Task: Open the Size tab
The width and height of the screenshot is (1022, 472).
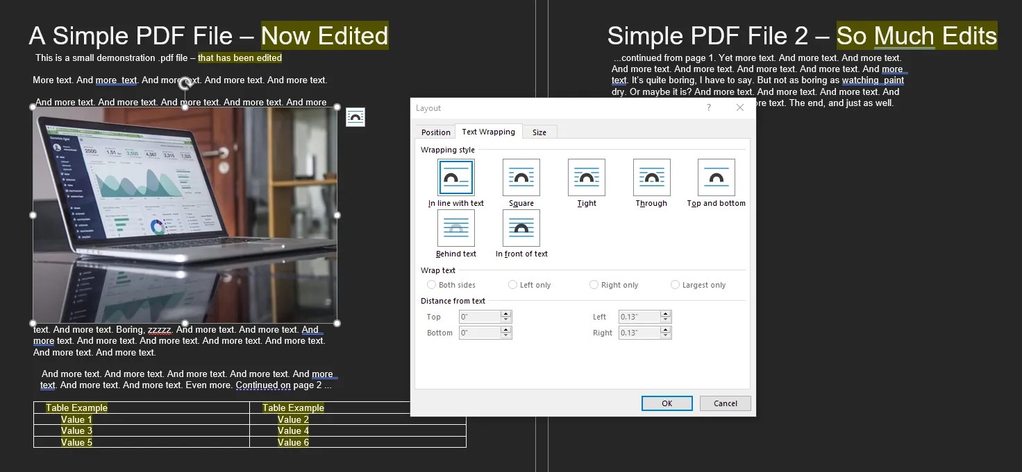Action: tap(539, 132)
